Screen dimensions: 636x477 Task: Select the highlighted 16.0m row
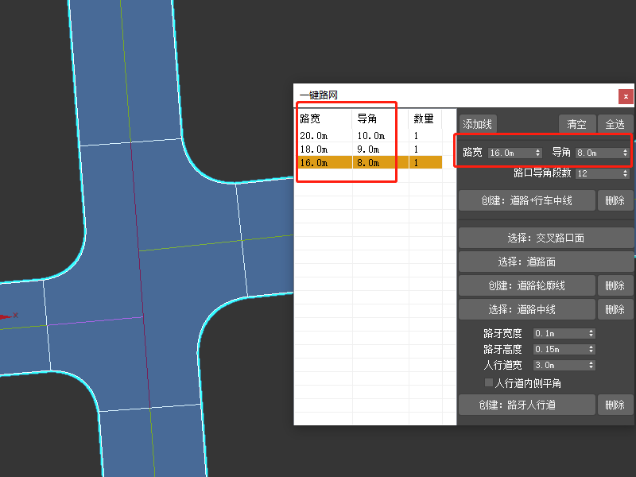(370, 163)
